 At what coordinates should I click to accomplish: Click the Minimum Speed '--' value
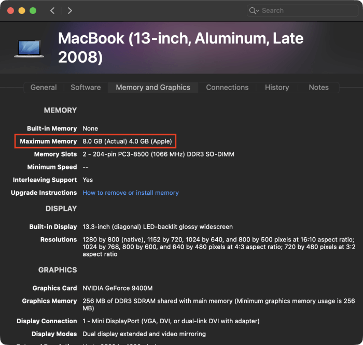(86, 167)
